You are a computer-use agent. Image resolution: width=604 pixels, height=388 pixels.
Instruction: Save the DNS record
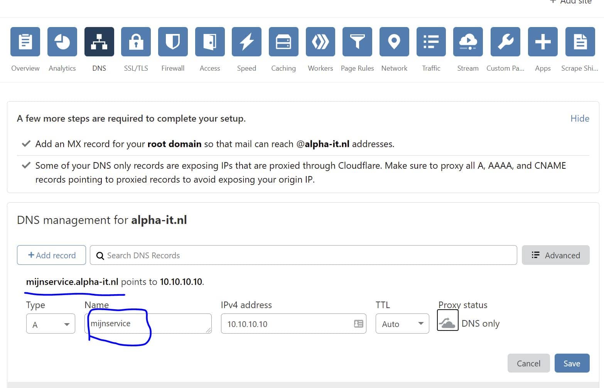[x=572, y=363]
